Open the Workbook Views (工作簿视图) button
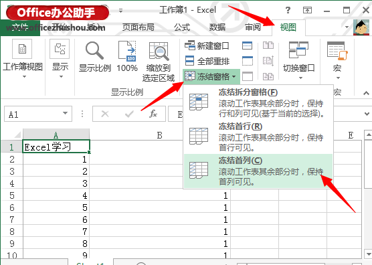The height and width of the screenshot is (265, 372). tap(22, 60)
